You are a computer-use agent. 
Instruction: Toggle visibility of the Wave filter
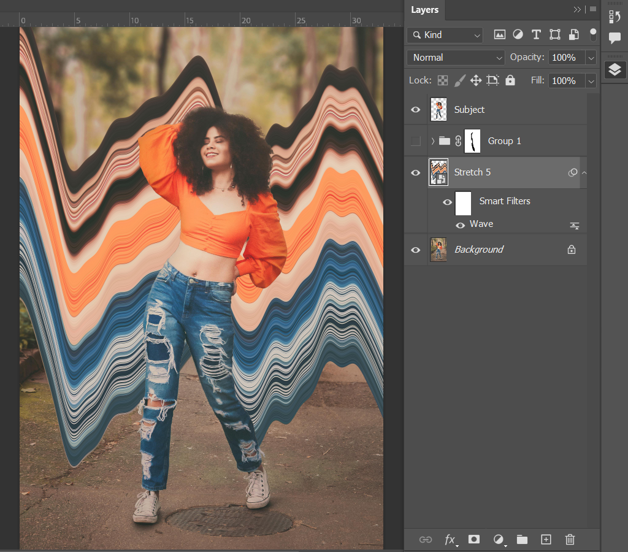click(460, 225)
